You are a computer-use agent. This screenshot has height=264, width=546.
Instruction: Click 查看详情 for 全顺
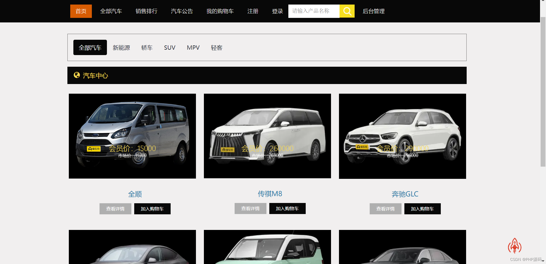(115, 209)
